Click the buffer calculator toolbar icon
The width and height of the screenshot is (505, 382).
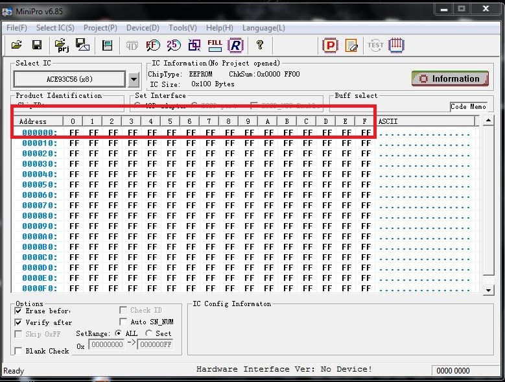point(107,45)
